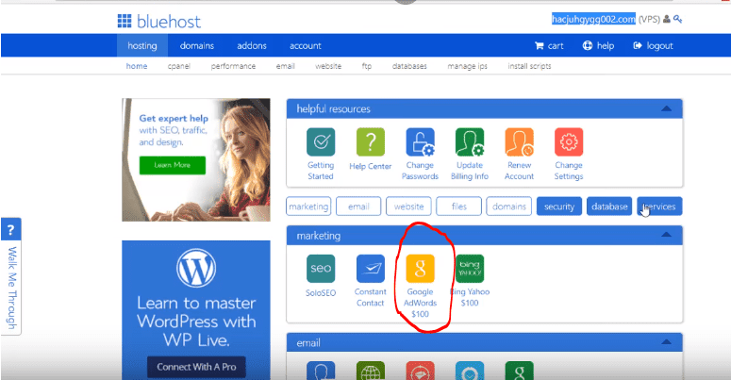731x380 pixels.
Task: Toggle the website filter button
Action: [408, 207]
